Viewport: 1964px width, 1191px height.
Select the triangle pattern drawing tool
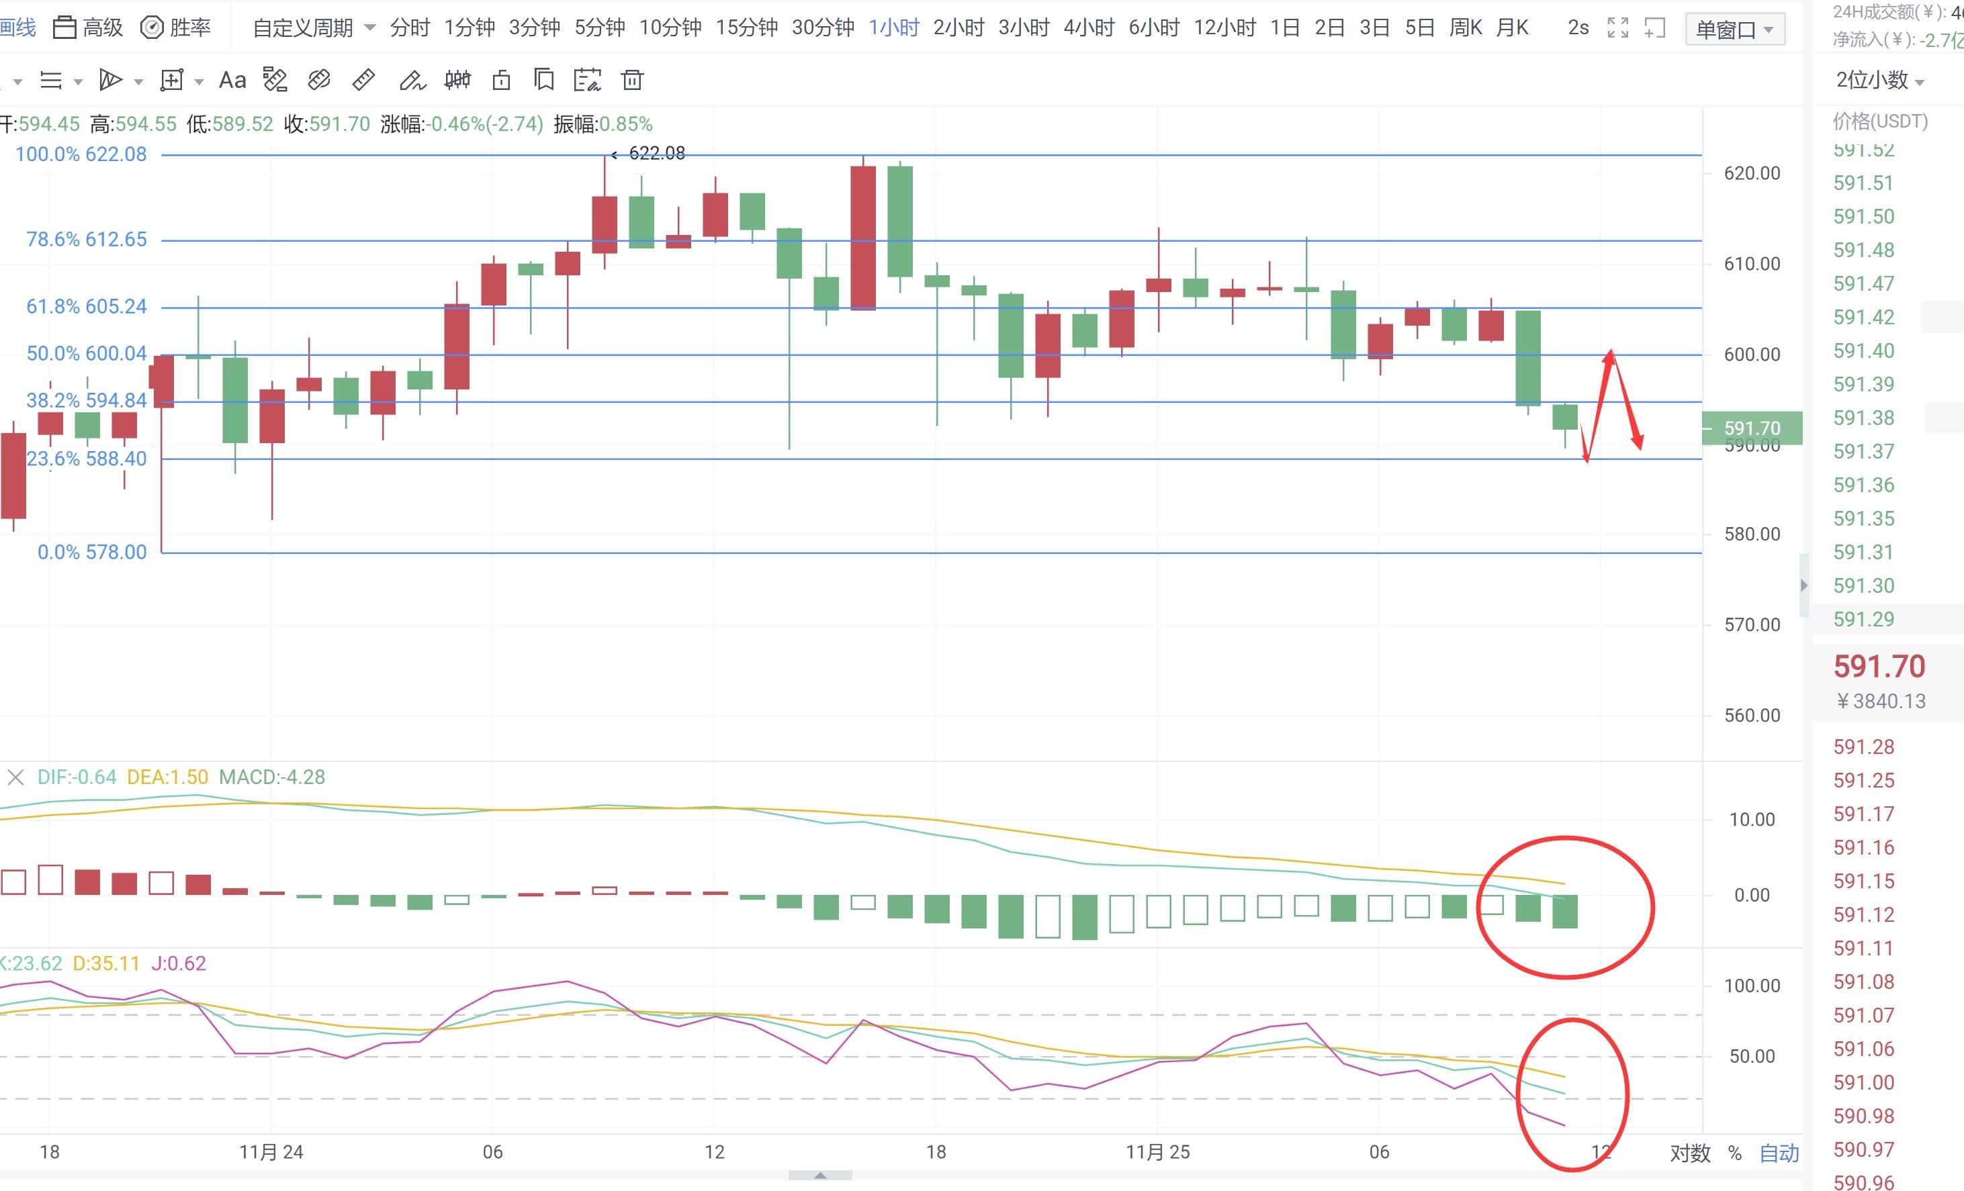110,81
